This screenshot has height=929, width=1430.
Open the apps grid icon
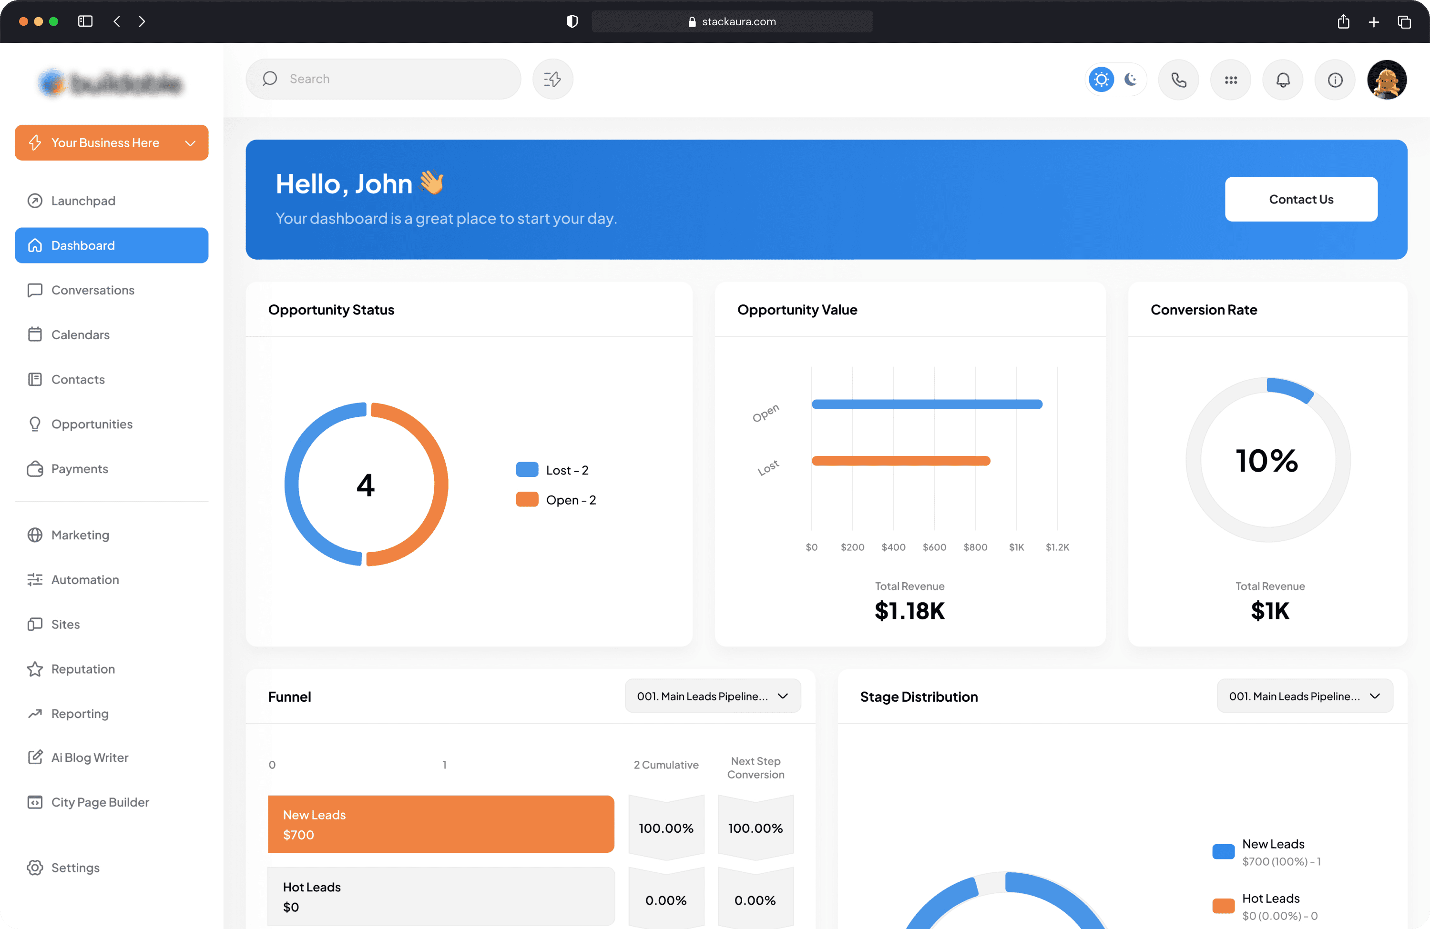coord(1231,79)
